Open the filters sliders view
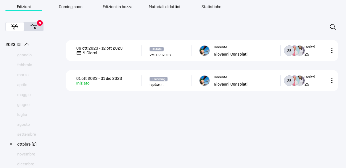The width and height of the screenshot is (346, 168). [34, 27]
